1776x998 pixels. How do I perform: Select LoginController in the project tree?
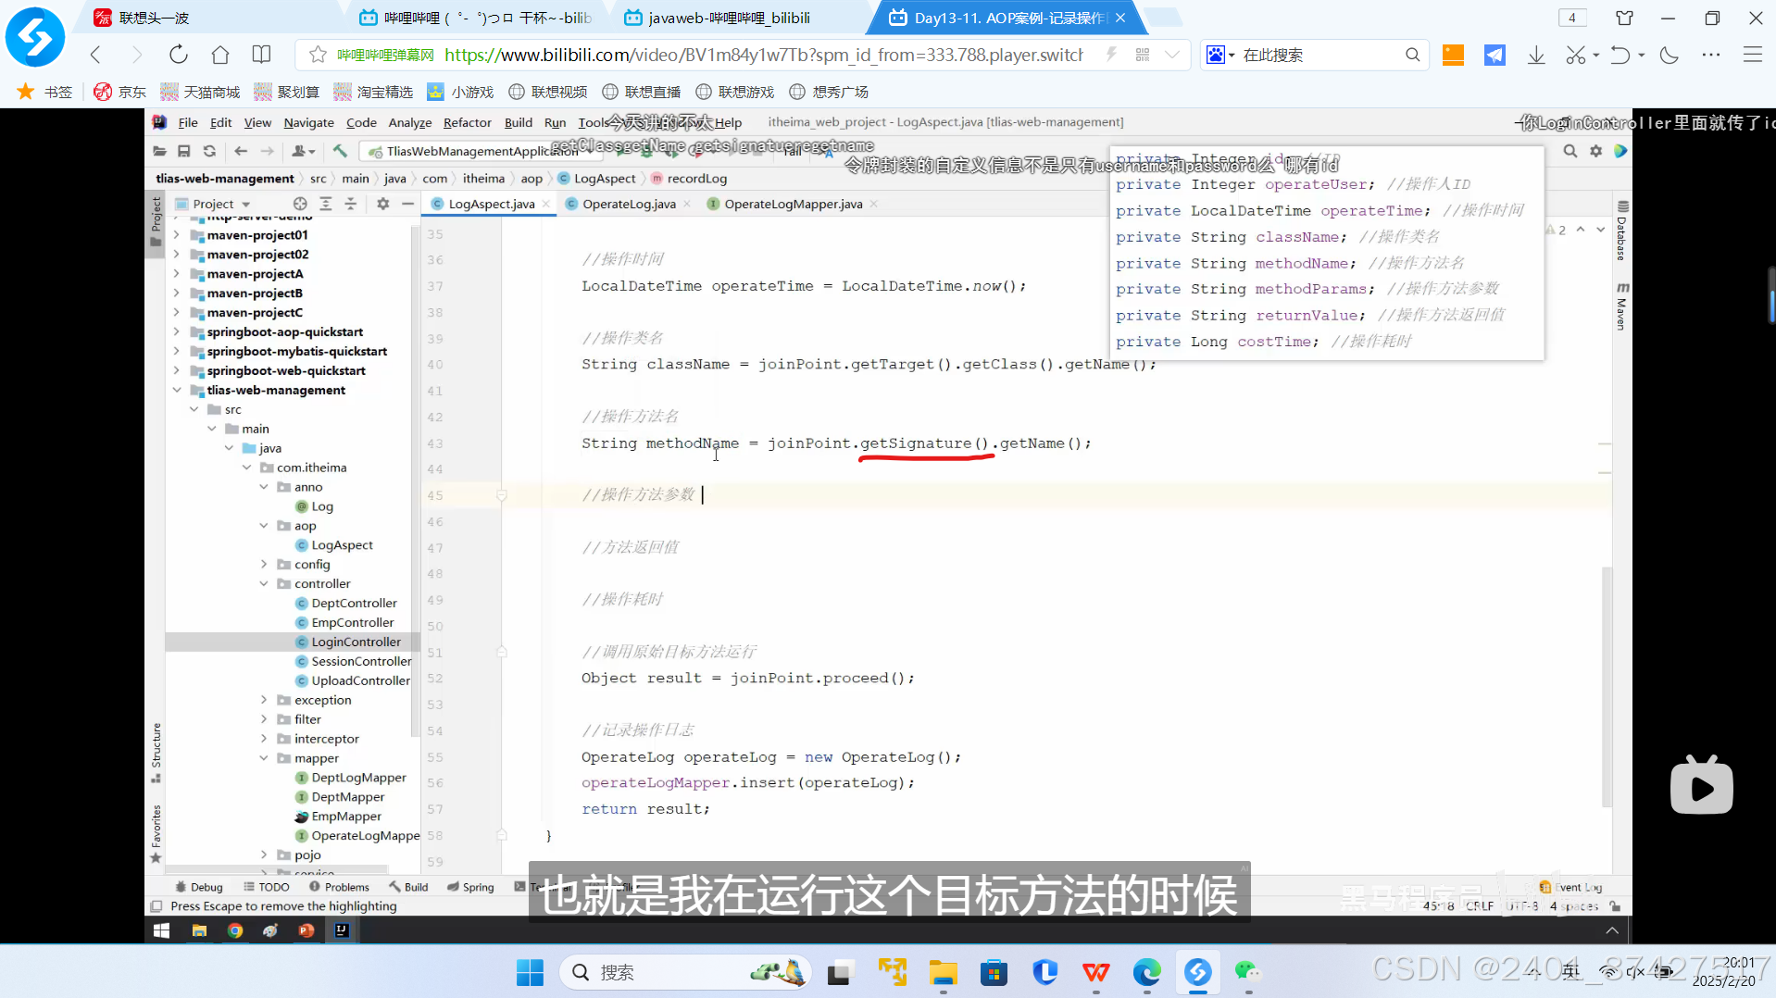point(356,642)
